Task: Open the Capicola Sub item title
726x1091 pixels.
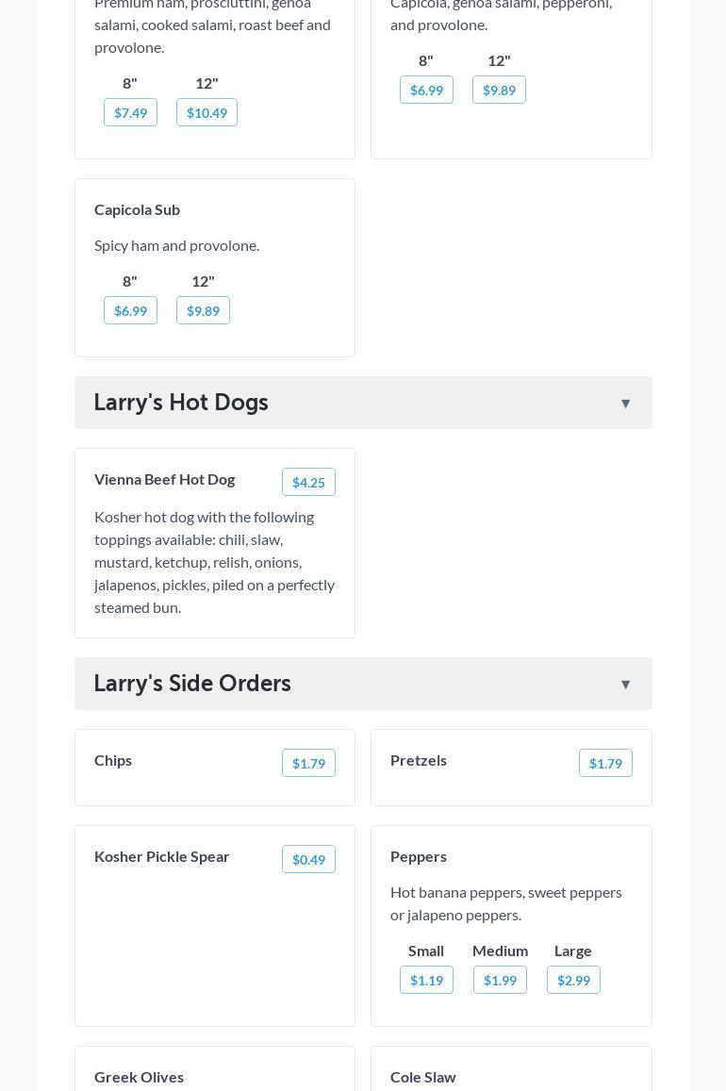Action: pos(137,209)
